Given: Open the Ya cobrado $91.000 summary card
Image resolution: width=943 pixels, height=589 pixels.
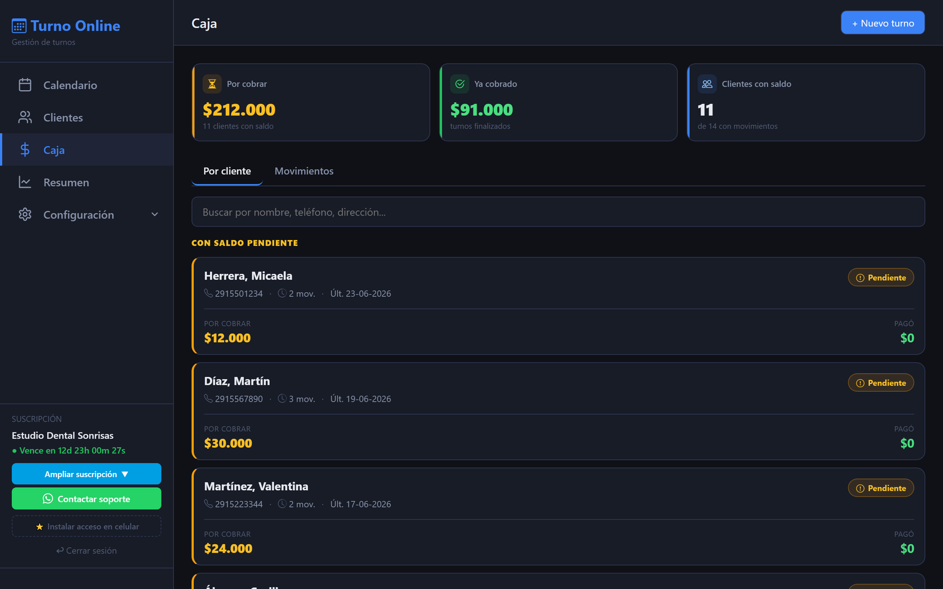Looking at the screenshot, I should pyautogui.click(x=558, y=102).
